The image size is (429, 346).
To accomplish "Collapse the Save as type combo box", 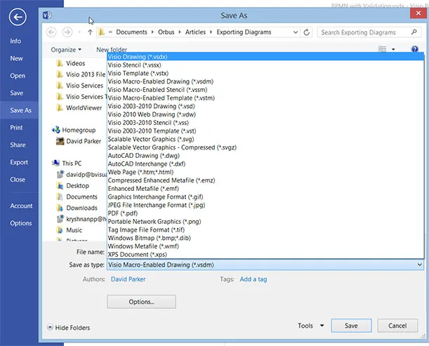I will (x=419, y=265).
